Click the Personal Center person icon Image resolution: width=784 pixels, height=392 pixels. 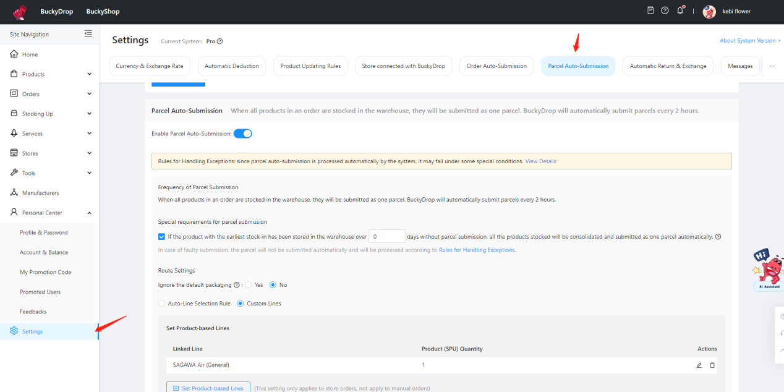coord(14,213)
